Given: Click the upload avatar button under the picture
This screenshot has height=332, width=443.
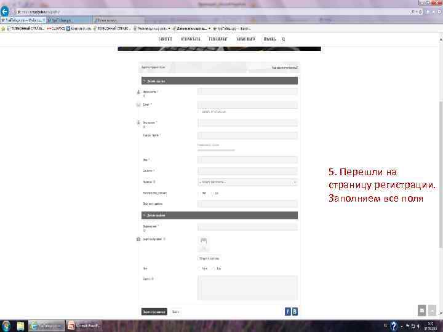Looking at the screenshot, I should pyautogui.click(x=209, y=258).
